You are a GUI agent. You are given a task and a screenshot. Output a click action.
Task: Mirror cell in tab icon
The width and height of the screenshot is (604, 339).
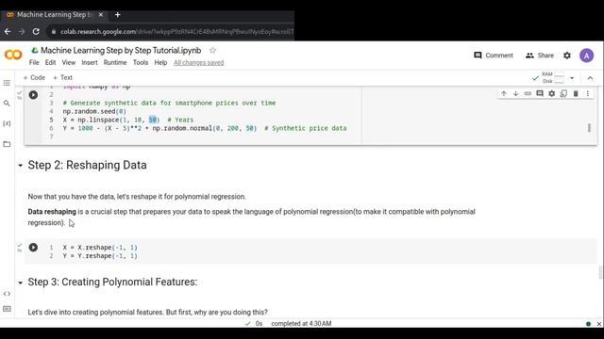tap(563, 93)
